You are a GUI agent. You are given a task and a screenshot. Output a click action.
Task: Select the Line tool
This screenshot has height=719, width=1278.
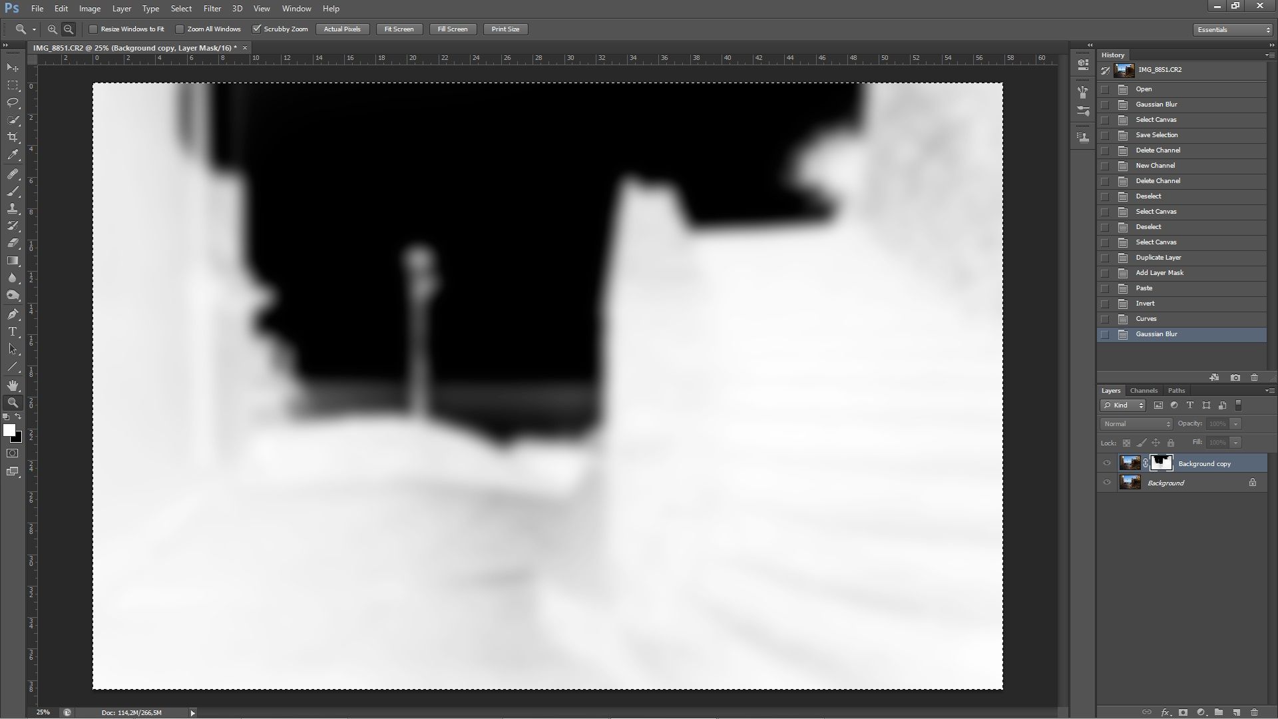pos(13,366)
